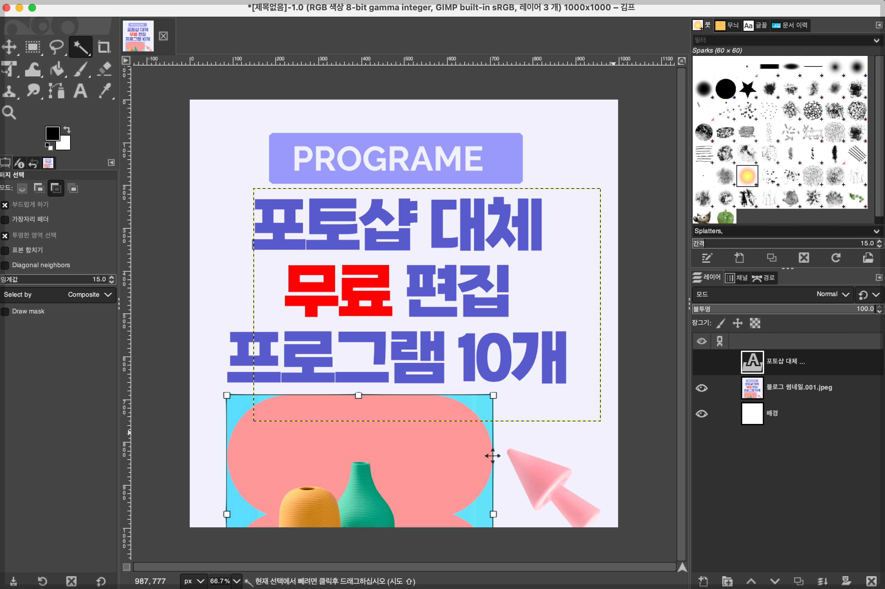Select the Rectangle Select tool
This screenshot has width=885, height=589.
[x=33, y=47]
